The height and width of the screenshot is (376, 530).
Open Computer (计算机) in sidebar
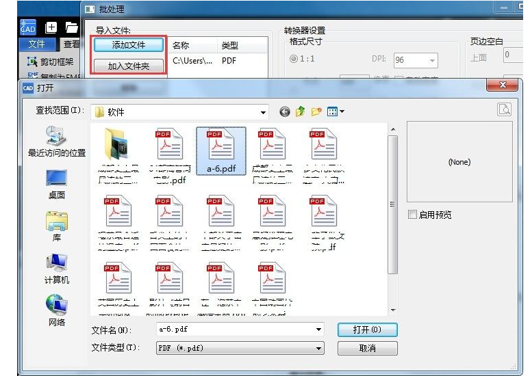click(x=56, y=269)
